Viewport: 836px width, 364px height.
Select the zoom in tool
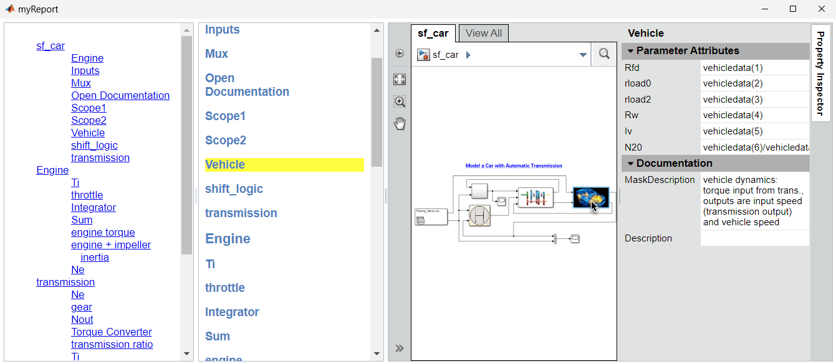pos(400,101)
